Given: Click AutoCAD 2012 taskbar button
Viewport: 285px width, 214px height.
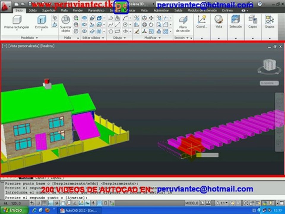Looking at the screenshot, I should coord(79,210).
